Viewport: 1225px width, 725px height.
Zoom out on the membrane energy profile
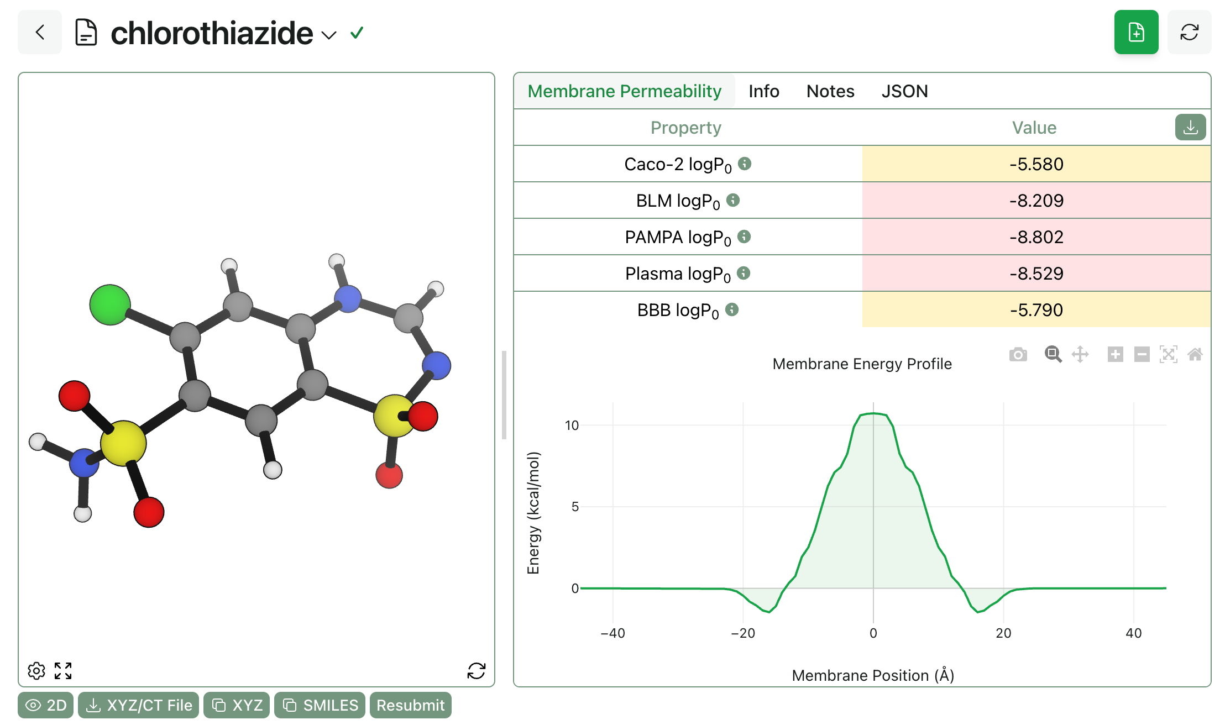pyautogui.click(x=1142, y=354)
